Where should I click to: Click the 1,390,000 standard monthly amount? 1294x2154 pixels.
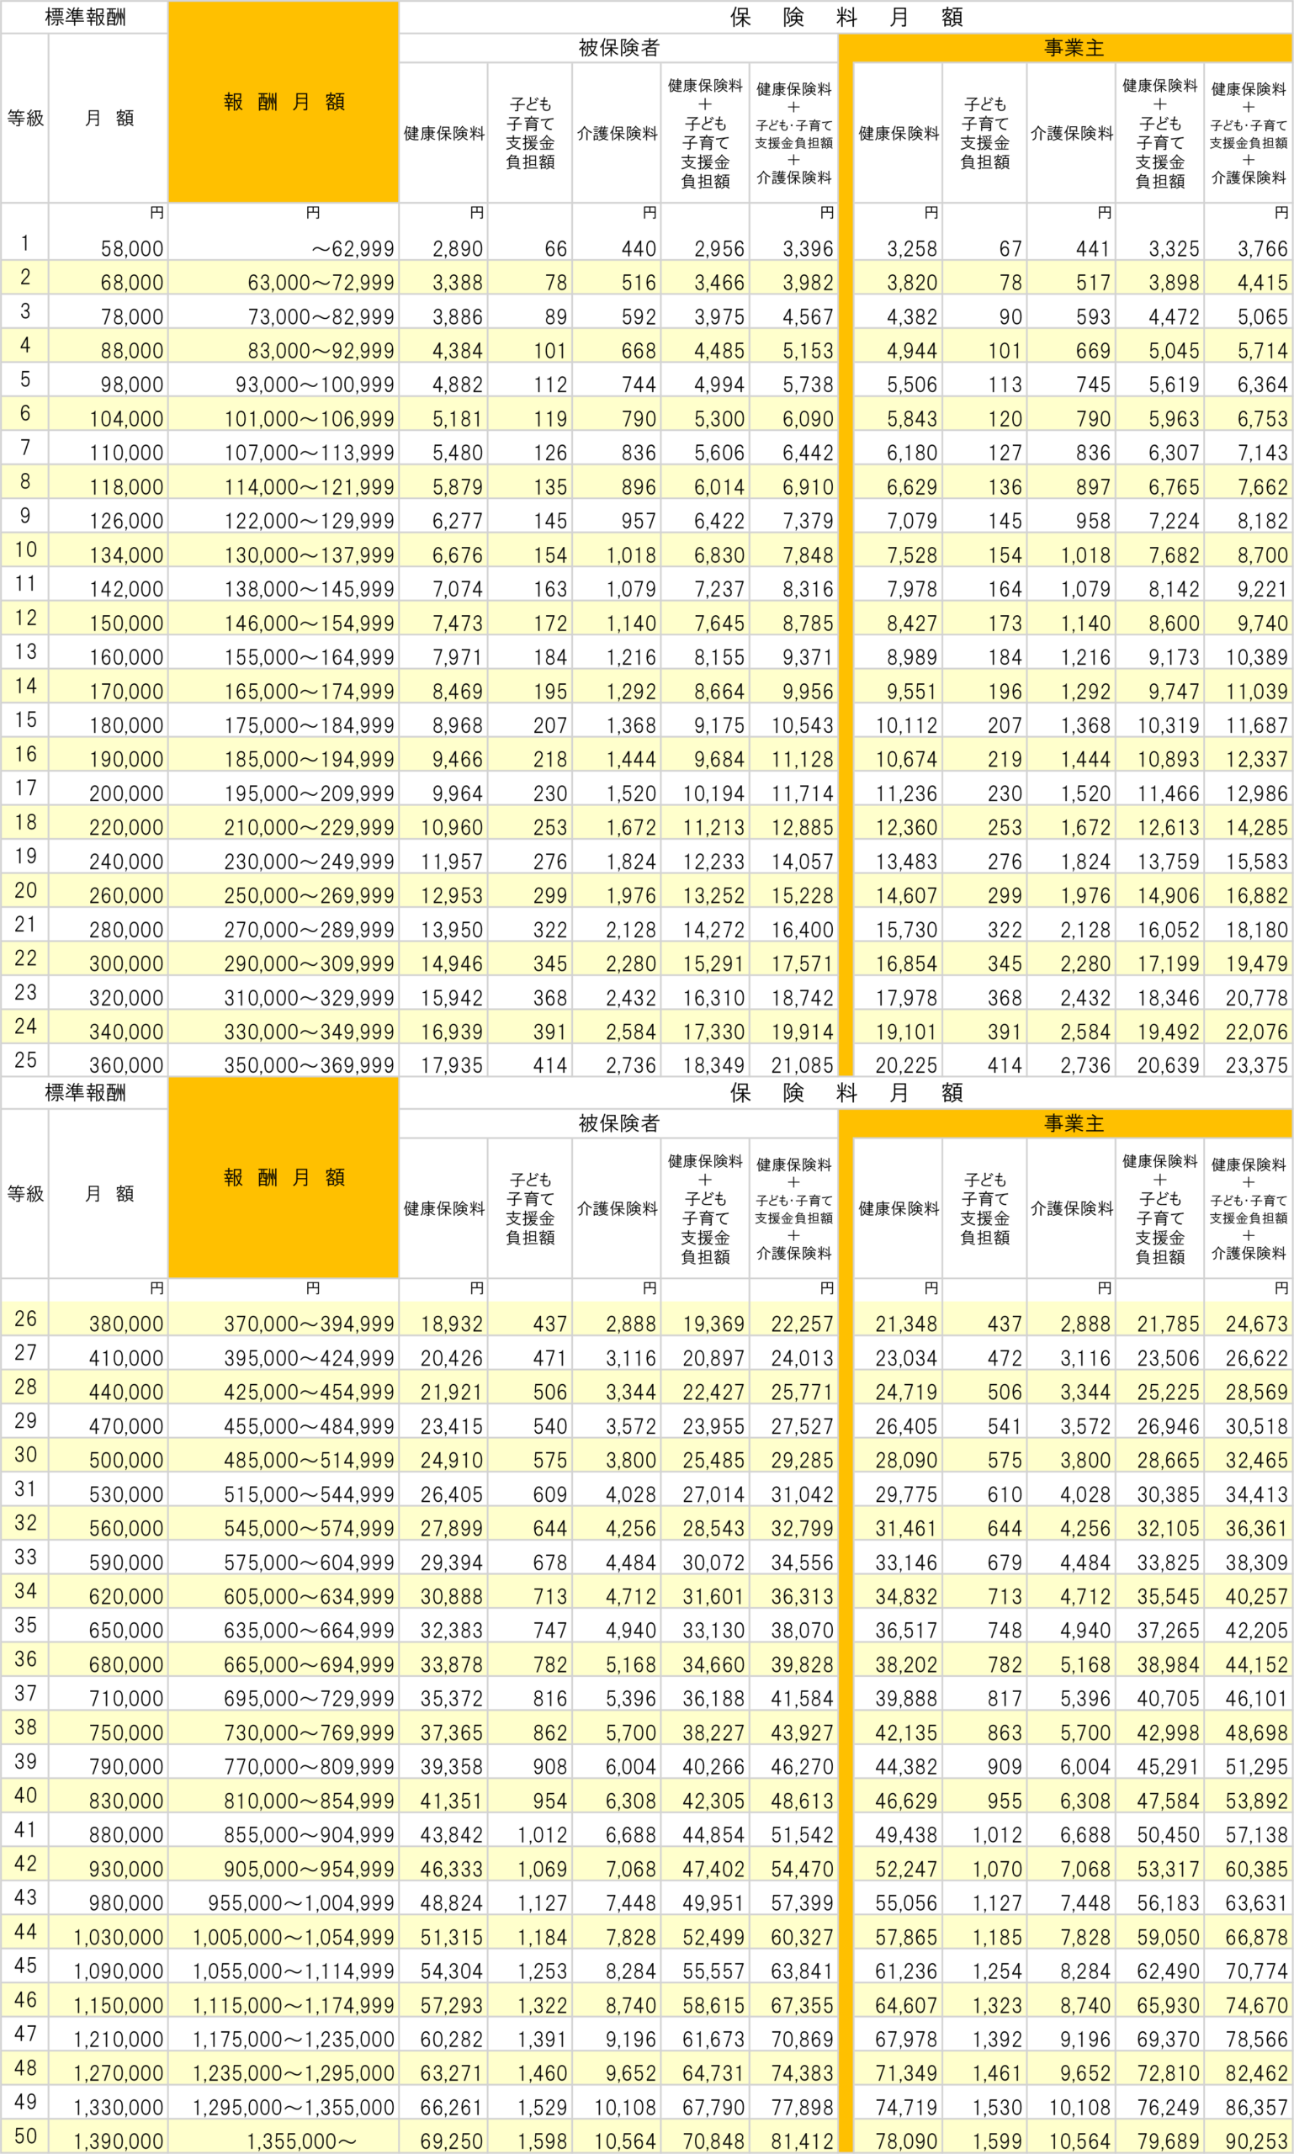click(x=119, y=2140)
